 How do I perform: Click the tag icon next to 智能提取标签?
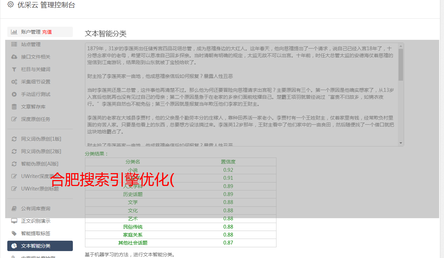14,233
